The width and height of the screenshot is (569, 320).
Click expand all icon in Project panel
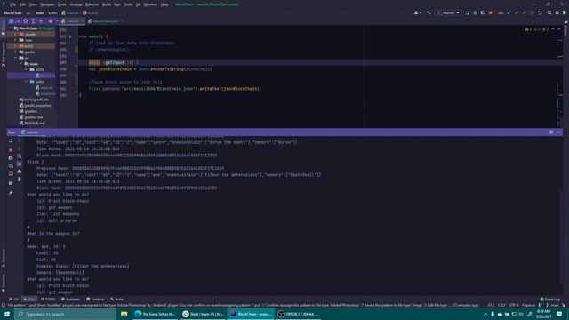click(x=33, y=21)
